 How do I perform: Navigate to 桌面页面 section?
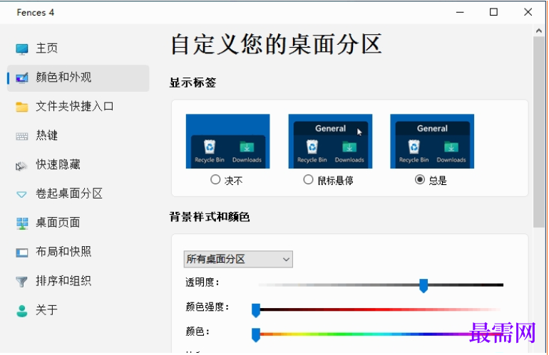[78, 223]
